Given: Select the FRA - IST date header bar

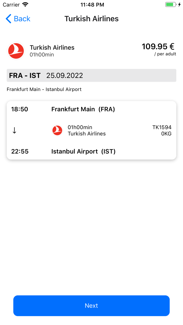Looking at the screenshot, I should [x=92, y=76].
